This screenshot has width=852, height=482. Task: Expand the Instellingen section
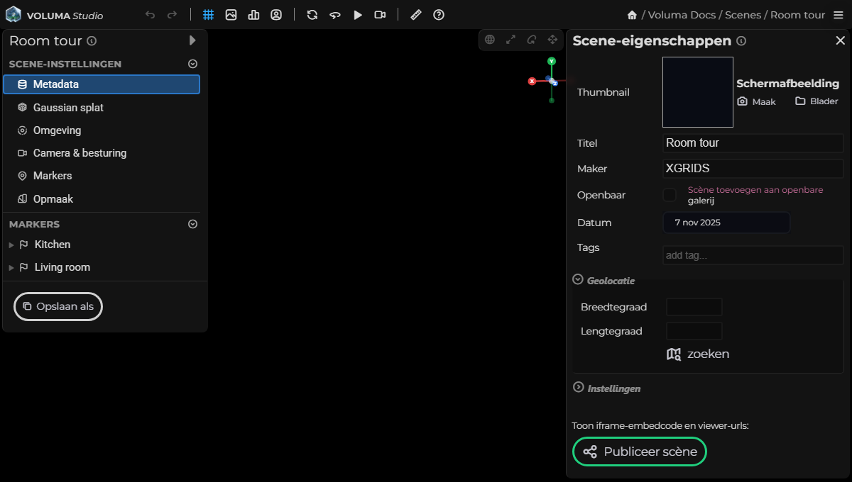tap(578, 388)
